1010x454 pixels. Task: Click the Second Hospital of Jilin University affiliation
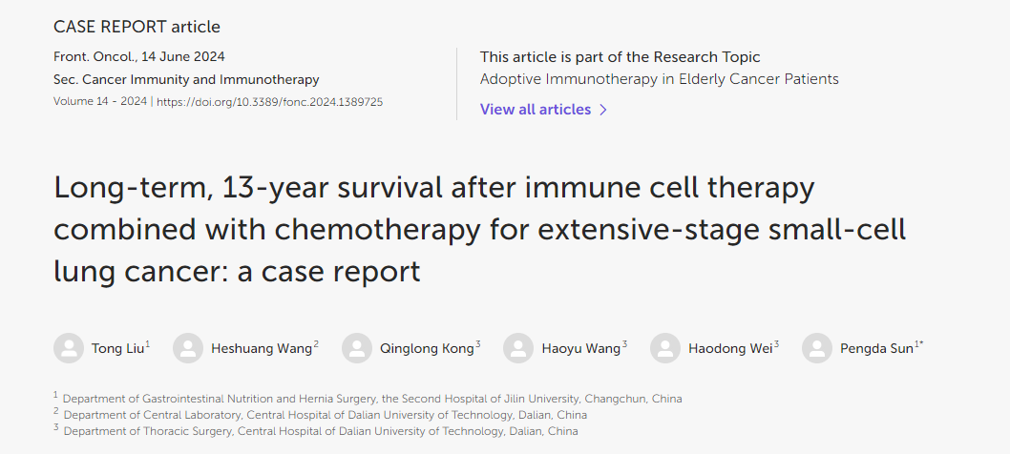372,399
